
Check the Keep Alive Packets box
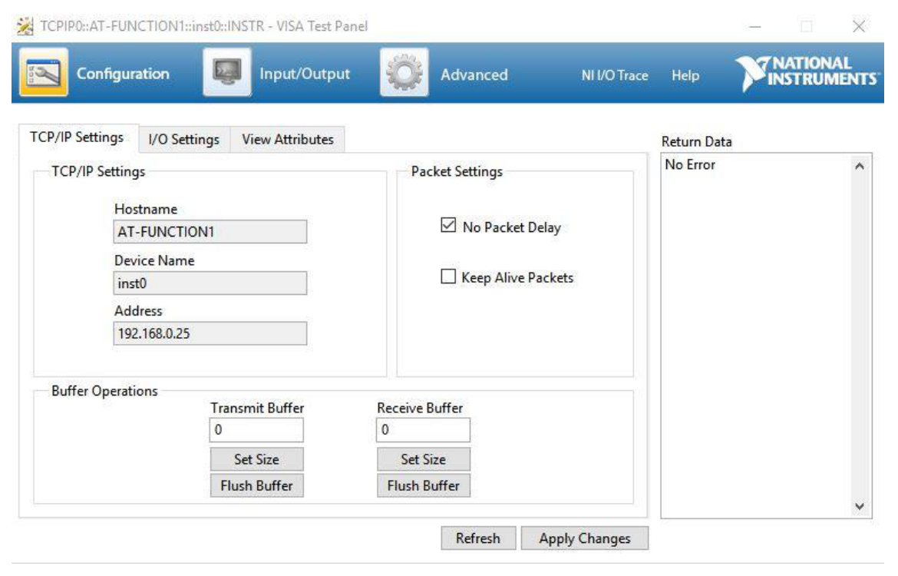tap(448, 276)
